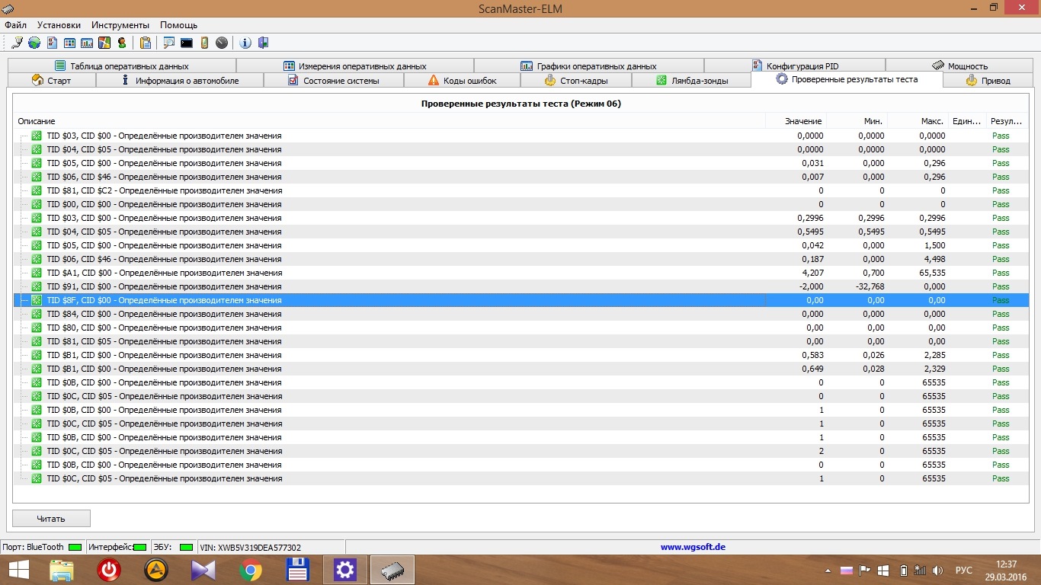Viewport: 1041px width, 585px height.
Task: Click the volume speaker tray icon
Action: pyautogui.click(x=938, y=570)
